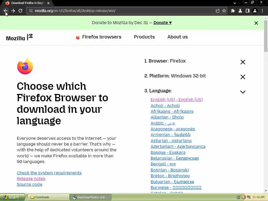
Task: Click the taskbar clock showing 11:16 AM
Action: click(x=258, y=197)
